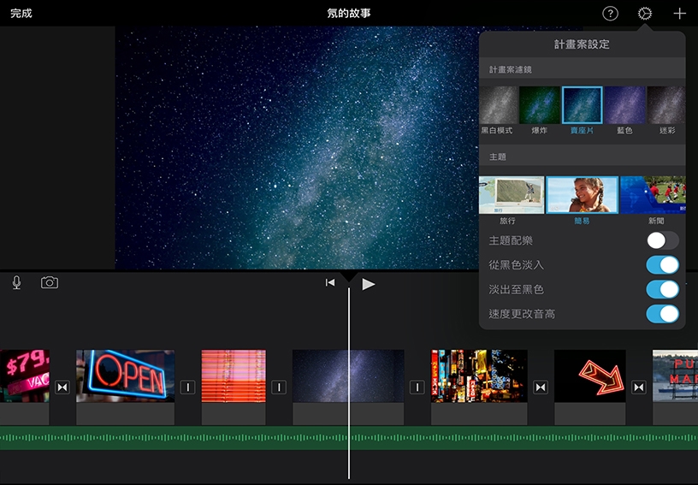Click 完成 to finish editing

pyautogui.click(x=21, y=14)
